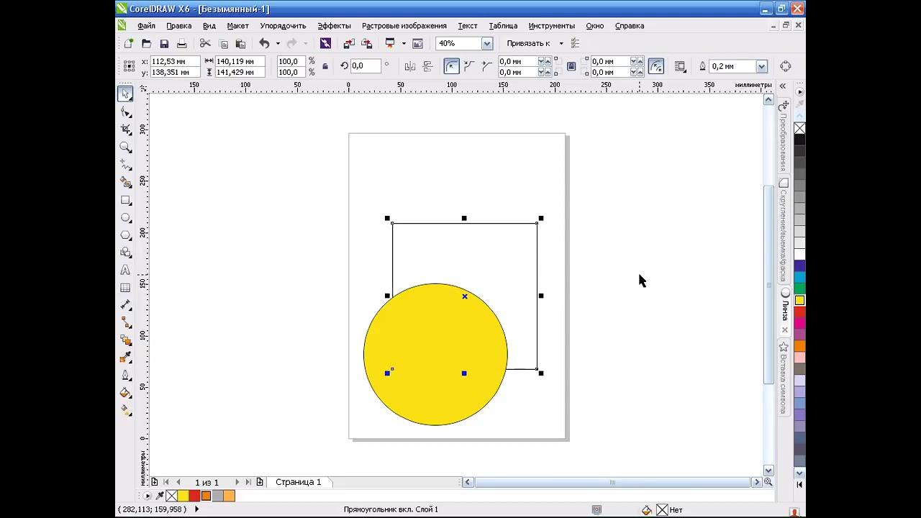
Task: Select the Rectangle tool
Action: click(x=126, y=200)
